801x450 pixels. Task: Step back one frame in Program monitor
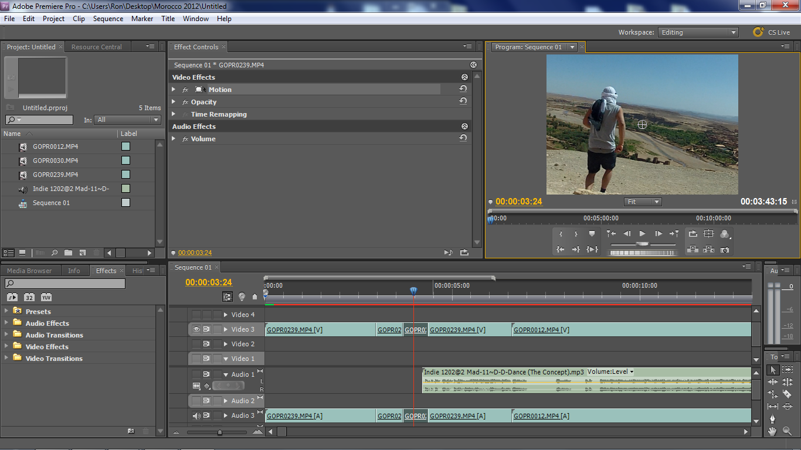627,233
